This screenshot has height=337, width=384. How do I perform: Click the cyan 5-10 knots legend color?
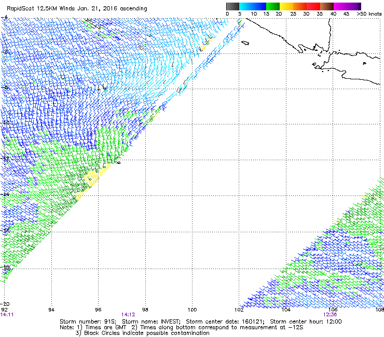[x=246, y=6]
